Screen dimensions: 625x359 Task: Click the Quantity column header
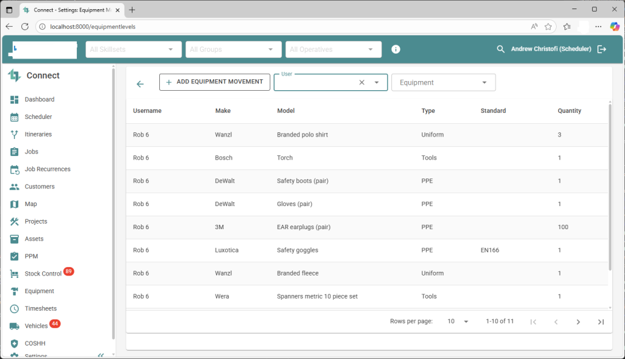(x=569, y=111)
